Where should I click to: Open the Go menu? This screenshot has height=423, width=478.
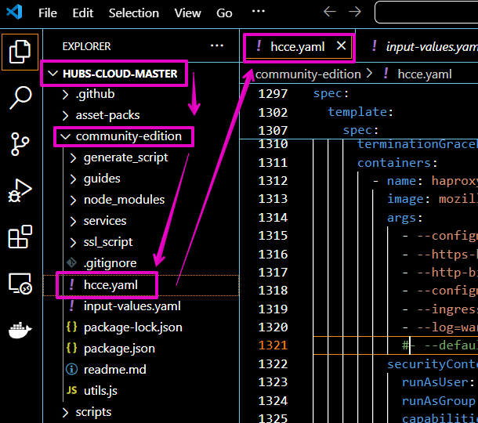pos(224,13)
